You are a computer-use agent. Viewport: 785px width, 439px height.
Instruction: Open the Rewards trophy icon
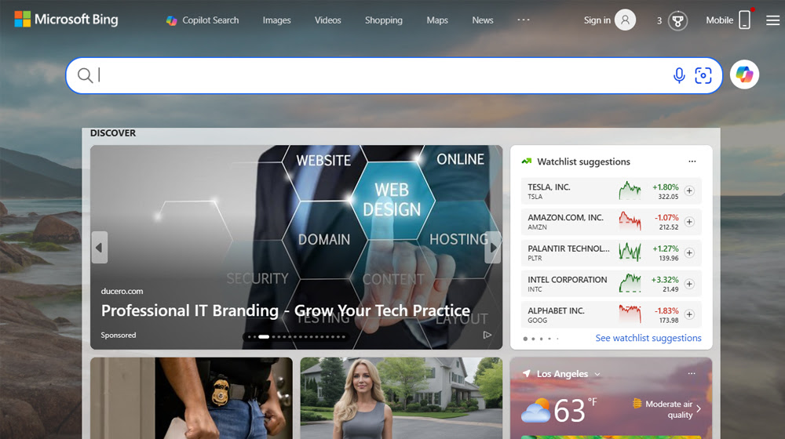678,20
